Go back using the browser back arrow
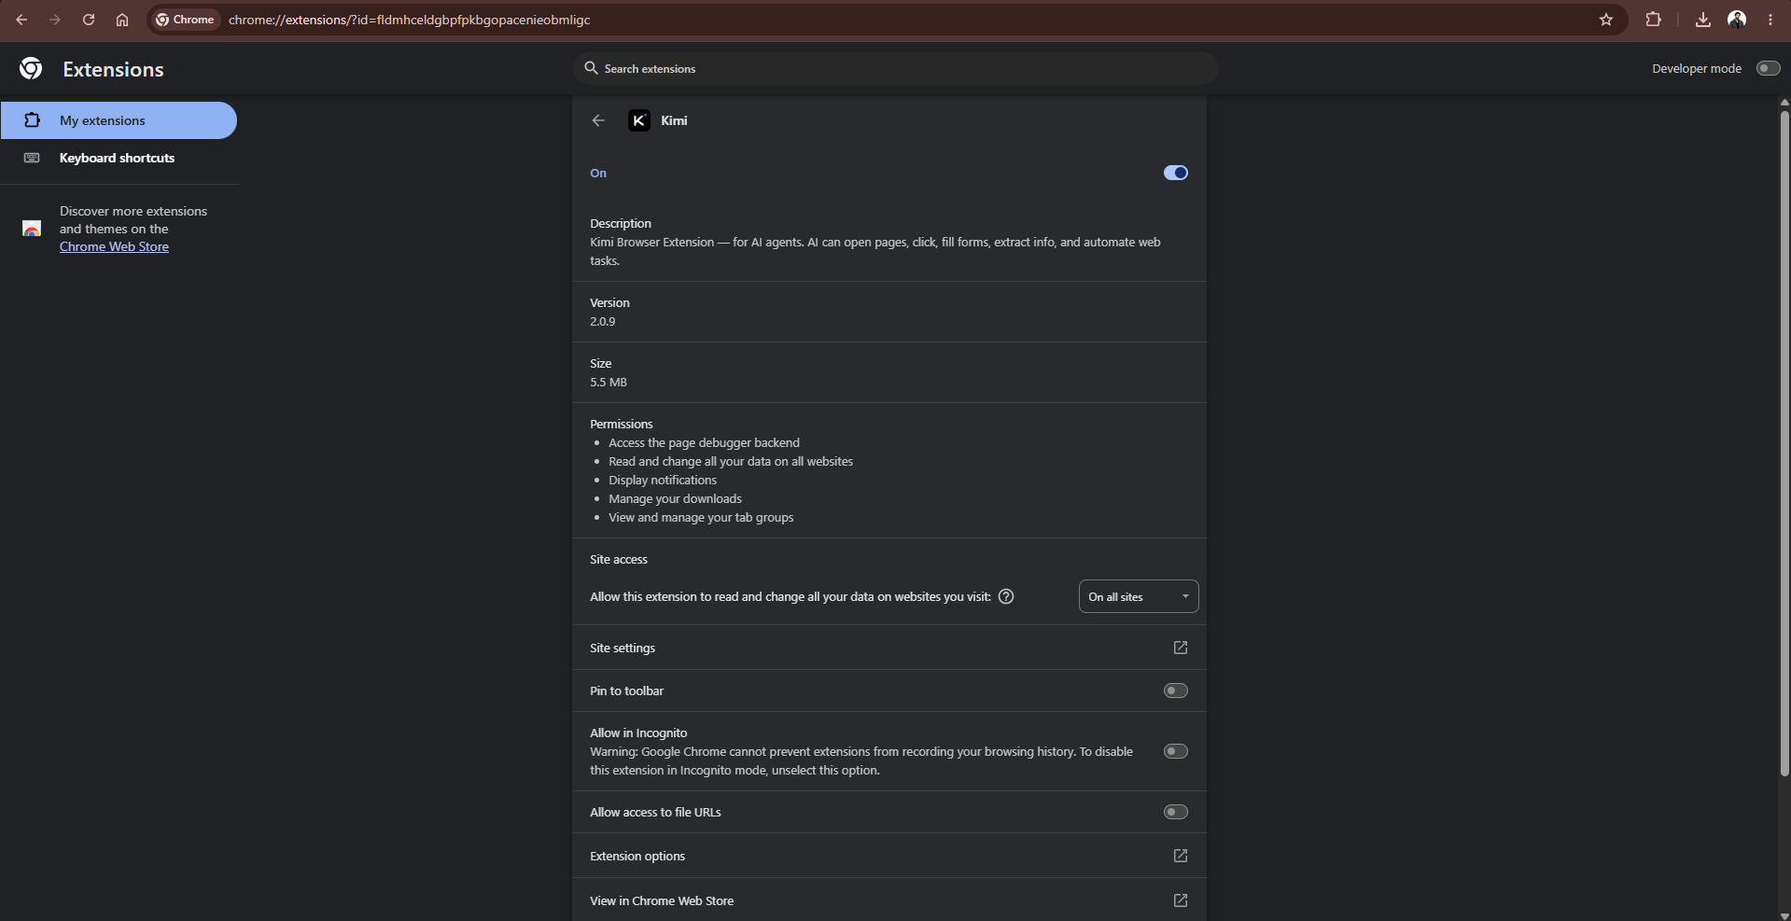Image resolution: width=1791 pixels, height=921 pixels. [x=21, y=20]
